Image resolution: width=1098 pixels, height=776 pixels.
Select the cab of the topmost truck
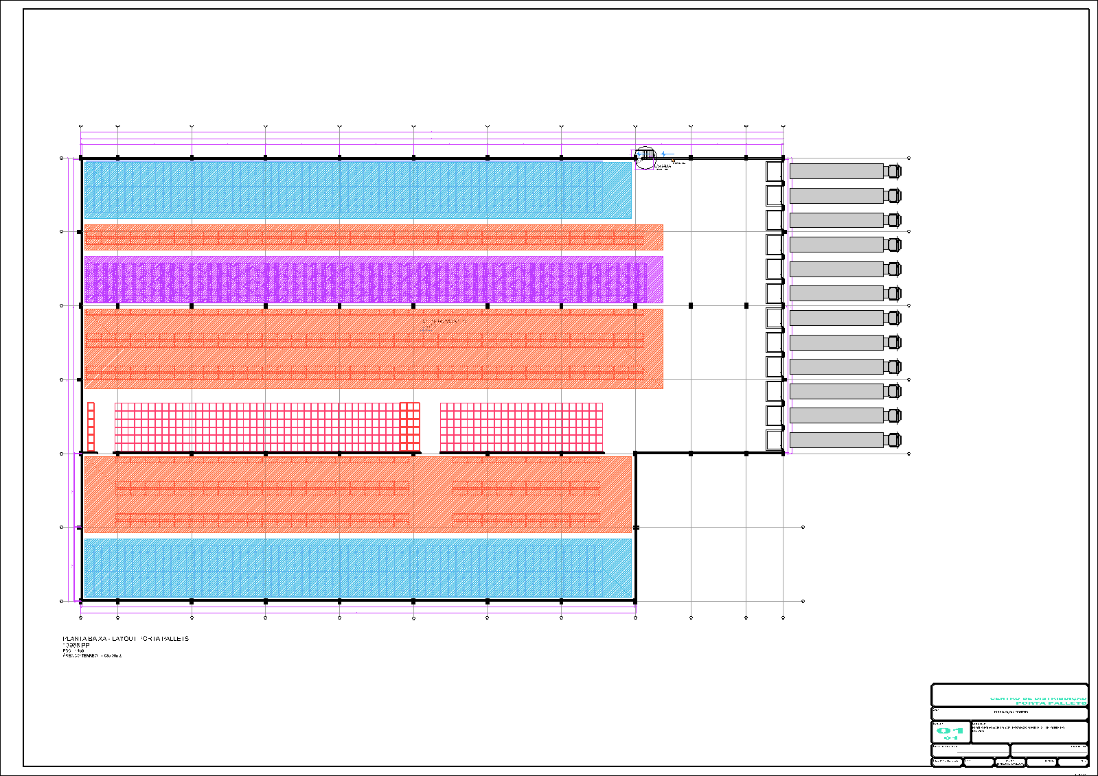(893, 171)
